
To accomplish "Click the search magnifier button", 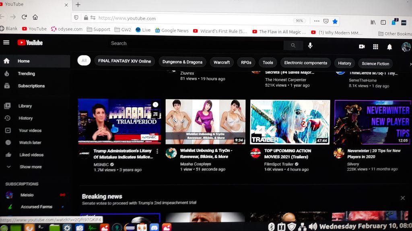I will click(293, 46).
